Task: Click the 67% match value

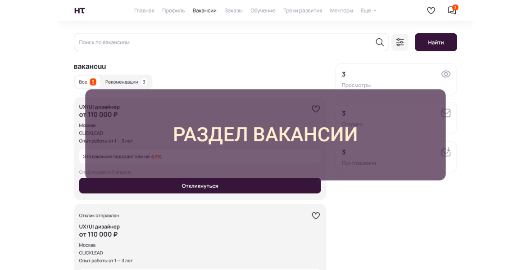Action: 156,157
